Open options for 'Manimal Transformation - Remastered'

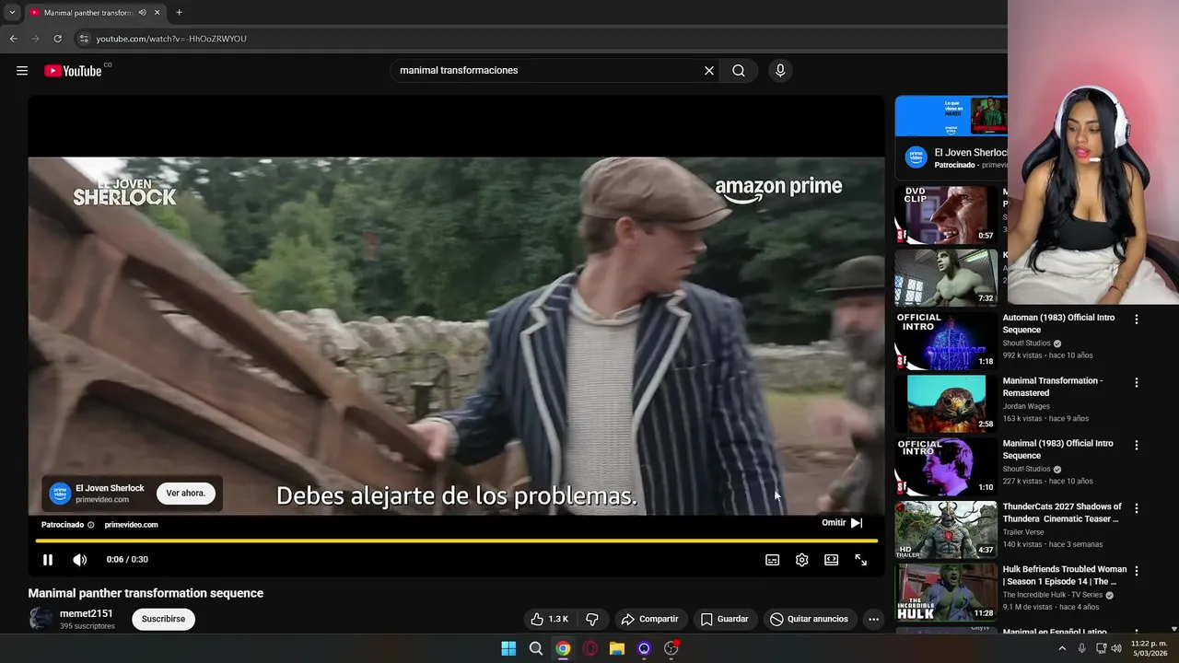coord(1136,382)
